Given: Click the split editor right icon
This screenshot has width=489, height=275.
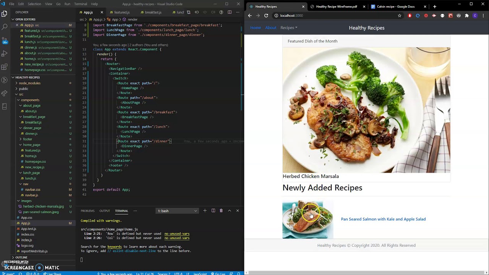Looking at the screenshot, I should point(229,12).
